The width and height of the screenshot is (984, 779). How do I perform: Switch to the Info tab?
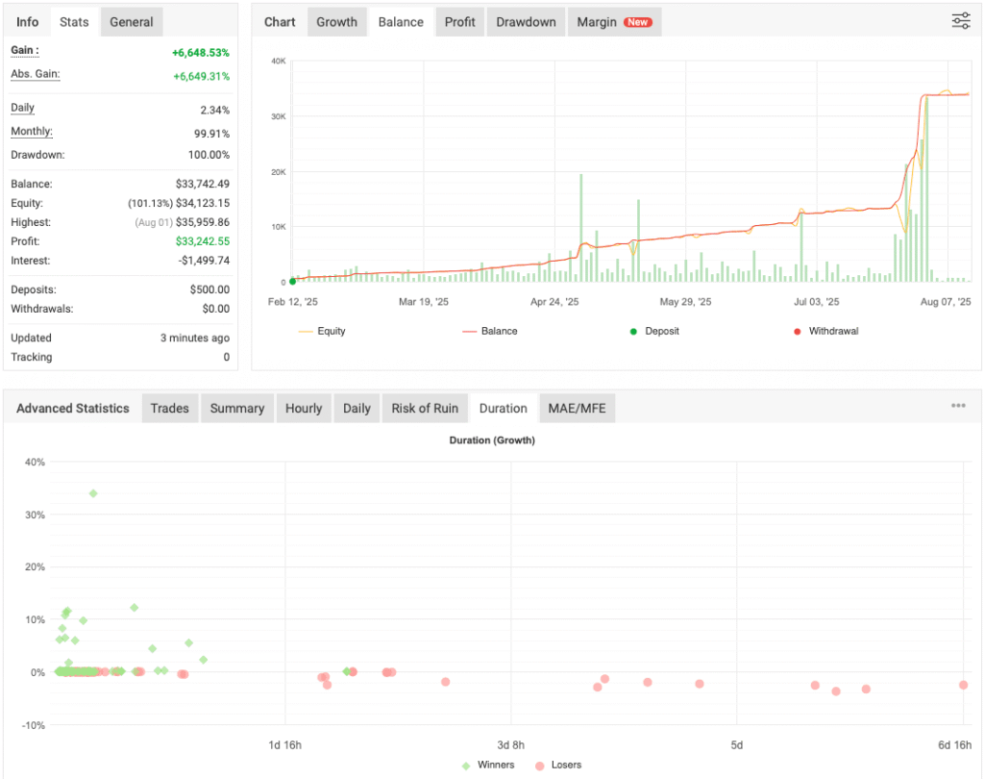tap(28, 22)
